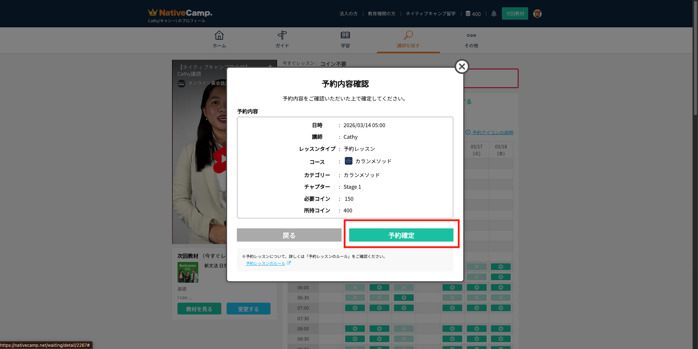Open 法人の方 corporate link

(348, 14)
